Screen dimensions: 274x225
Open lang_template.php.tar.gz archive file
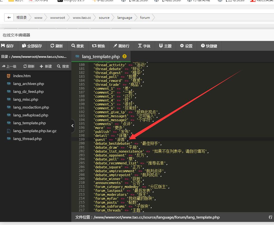[x=34, y=131]
